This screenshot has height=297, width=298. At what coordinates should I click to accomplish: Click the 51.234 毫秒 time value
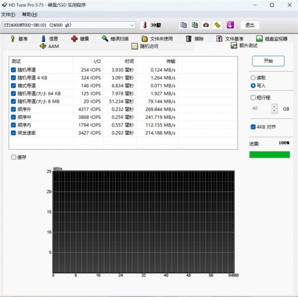tap(122, 101)
